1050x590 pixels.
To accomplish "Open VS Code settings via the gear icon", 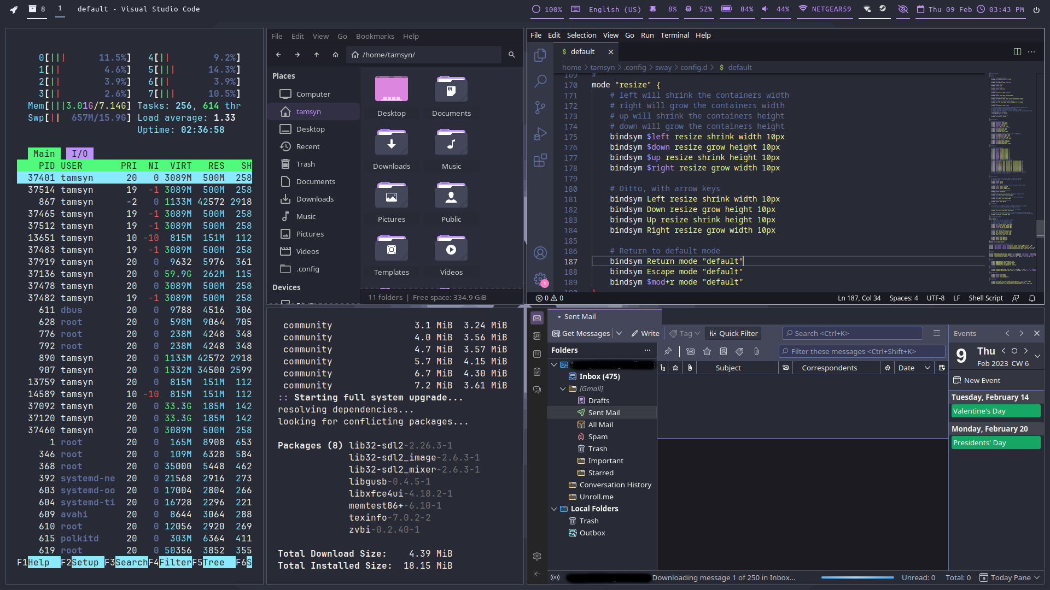I will [x=540, y=278].
